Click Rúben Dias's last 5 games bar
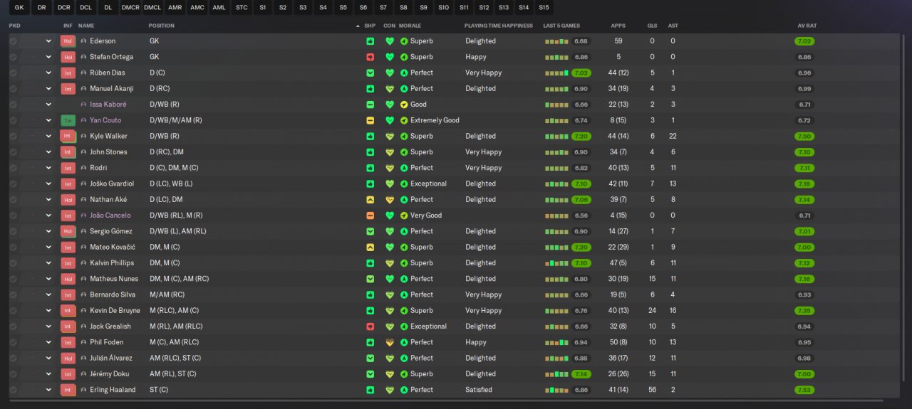912x409 pixels. pyautogui.click(x=557, y=73)
